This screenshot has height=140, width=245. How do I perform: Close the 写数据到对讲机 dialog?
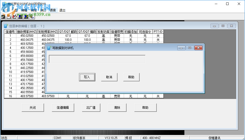(198, 48)
